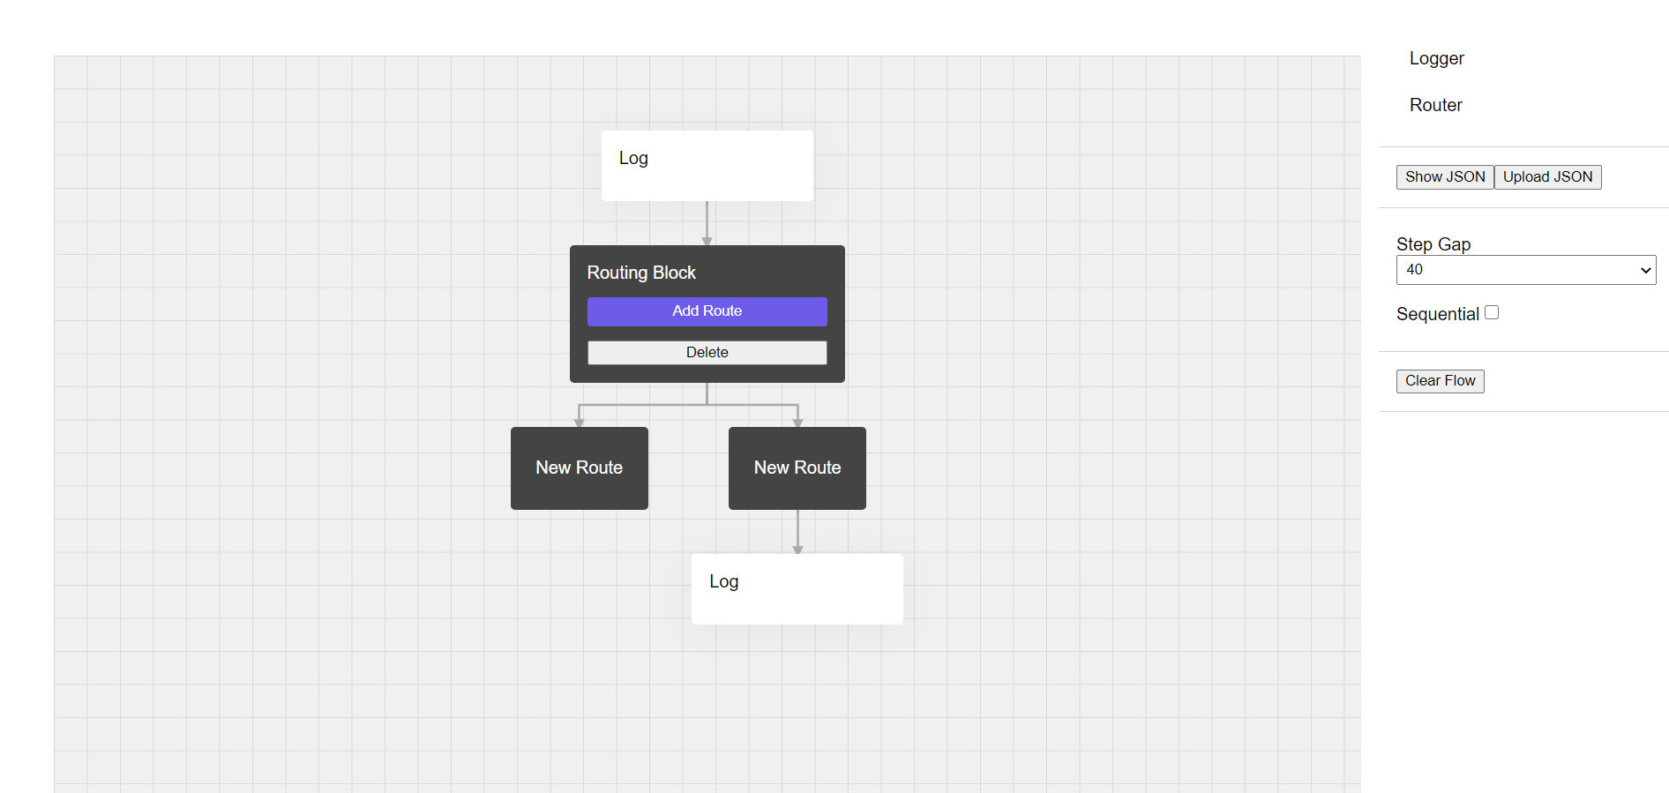Click arrow from New Route to bottom Log
Image resolution: width=1669 pixels, height=793 pixels.
pos(797,530)
